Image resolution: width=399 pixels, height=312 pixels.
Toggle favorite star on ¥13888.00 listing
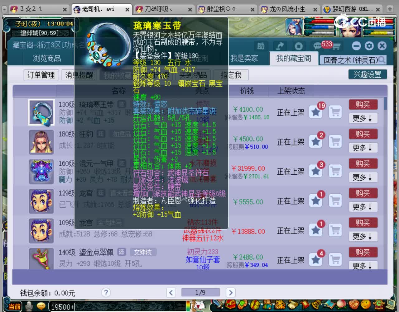(x=316, y=230)
